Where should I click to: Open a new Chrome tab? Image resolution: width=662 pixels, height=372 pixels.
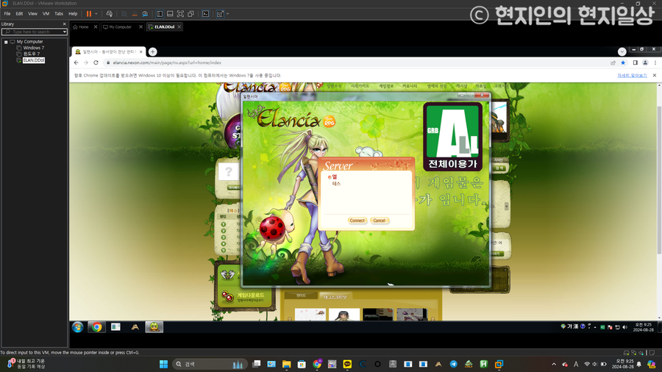(x=152, y=51)
